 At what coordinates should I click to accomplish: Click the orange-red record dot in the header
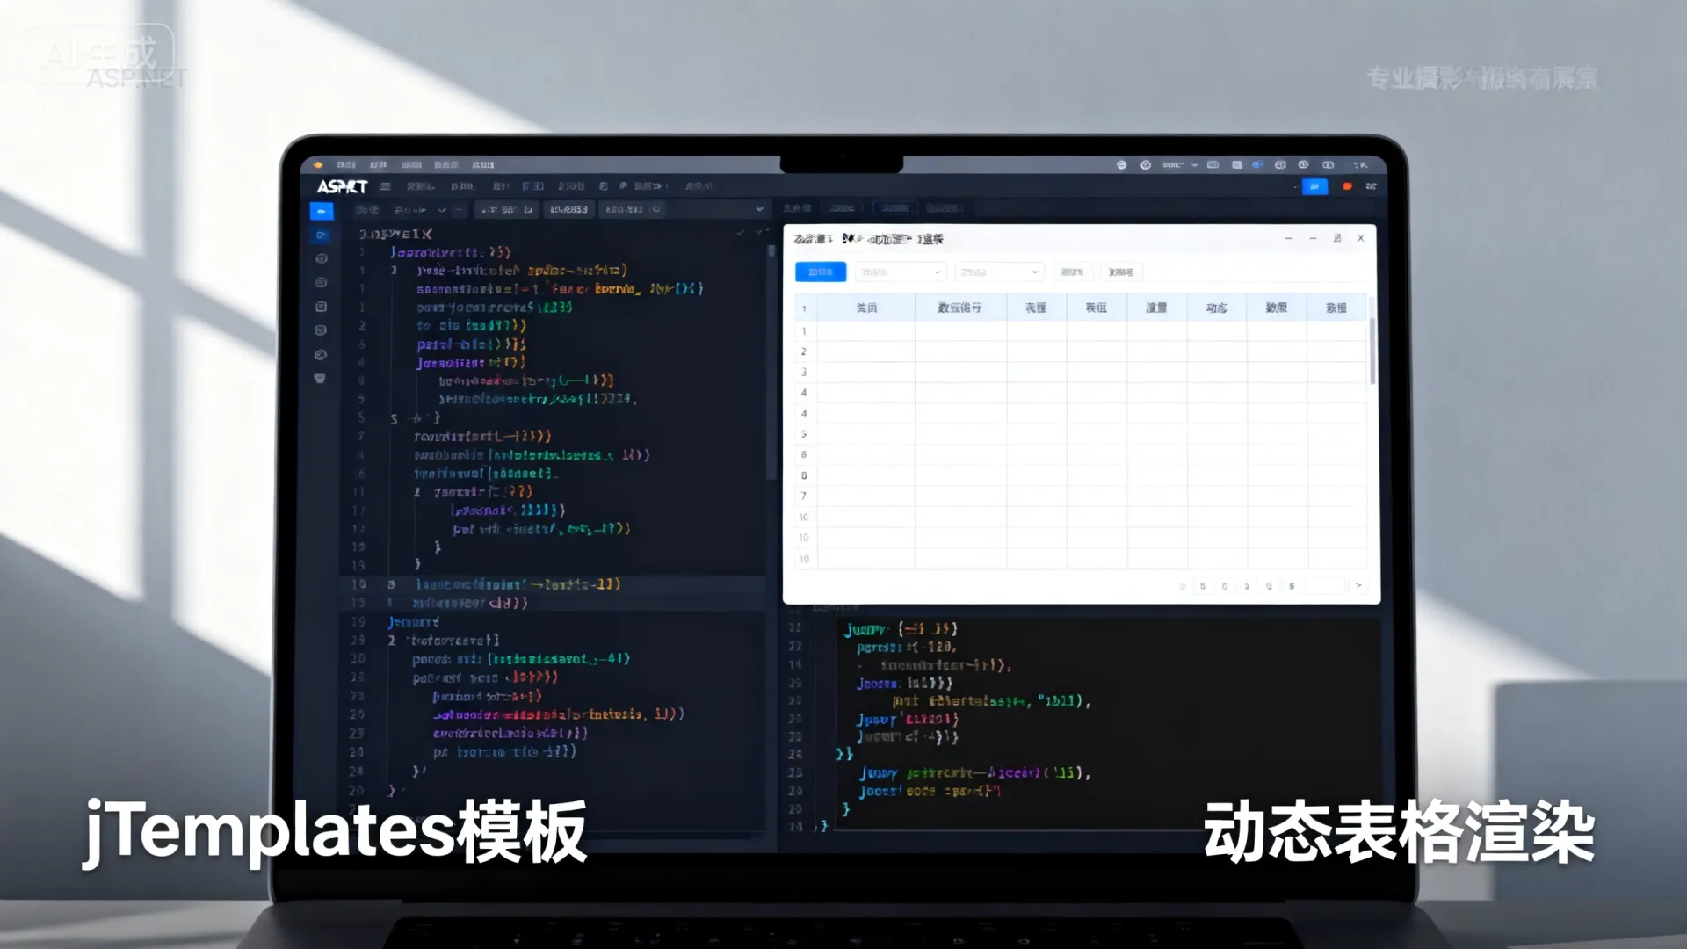1347,186
